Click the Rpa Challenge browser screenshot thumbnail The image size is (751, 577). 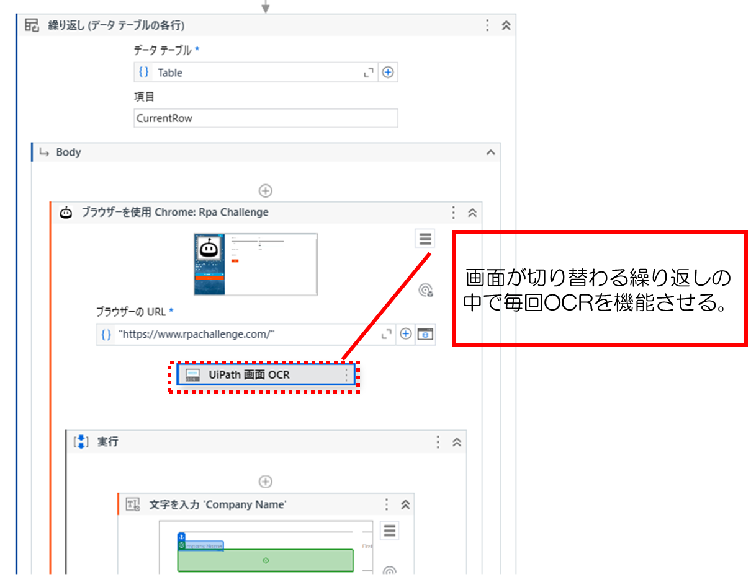click(x=256, y=264)
